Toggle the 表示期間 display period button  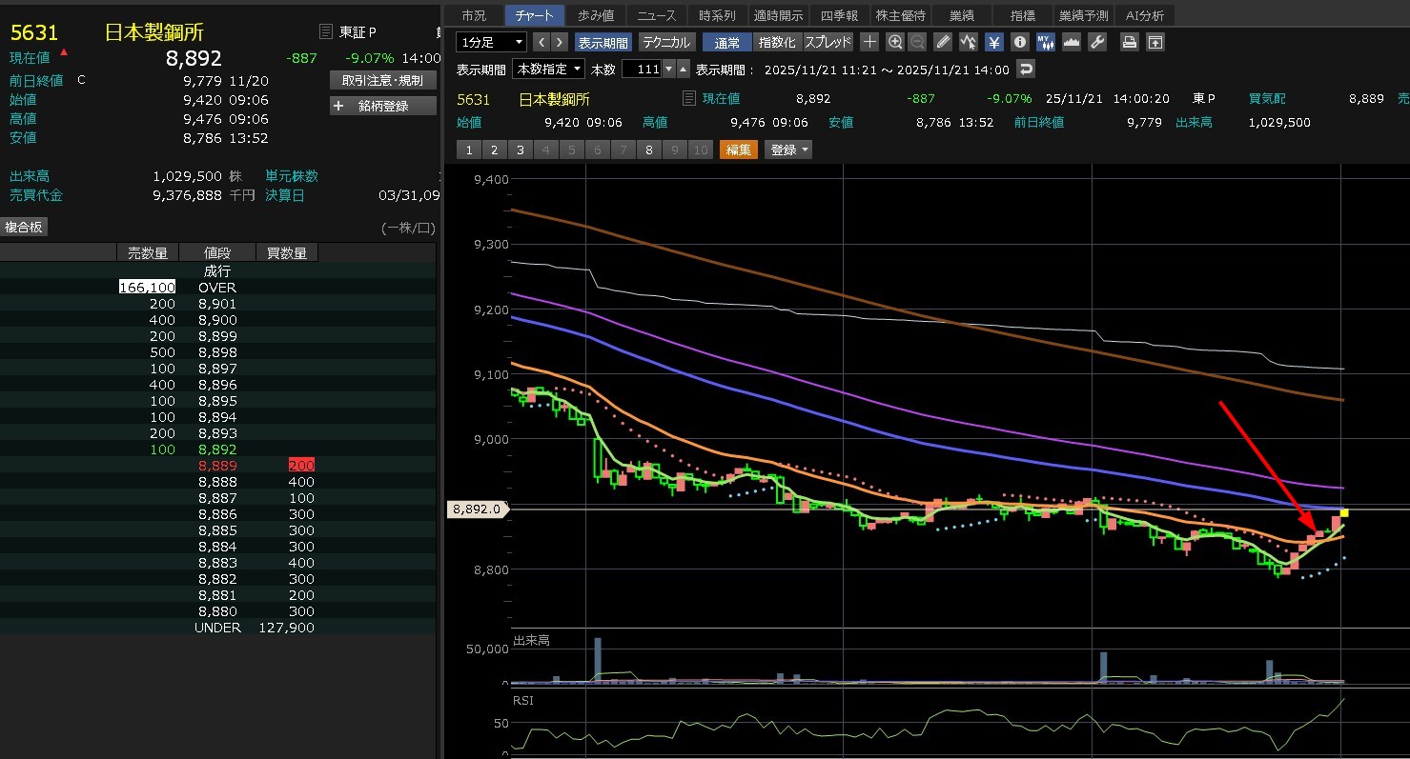point(603,42)
